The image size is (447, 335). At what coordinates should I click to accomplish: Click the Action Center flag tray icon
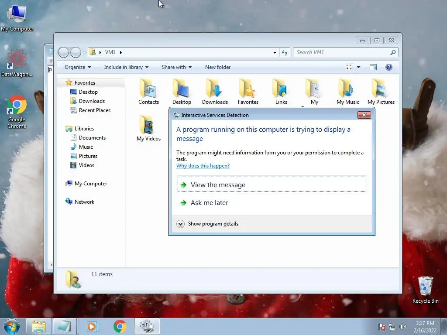[382, 327]
